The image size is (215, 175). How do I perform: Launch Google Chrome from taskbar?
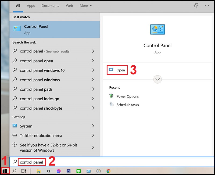pos(109,171)
